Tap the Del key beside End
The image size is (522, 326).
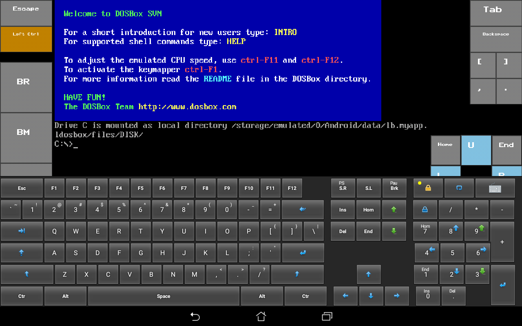pyautogui.click(x=343, y=231)
